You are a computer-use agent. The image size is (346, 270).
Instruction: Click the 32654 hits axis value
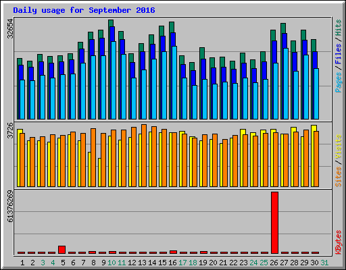[x=10, y=29]
